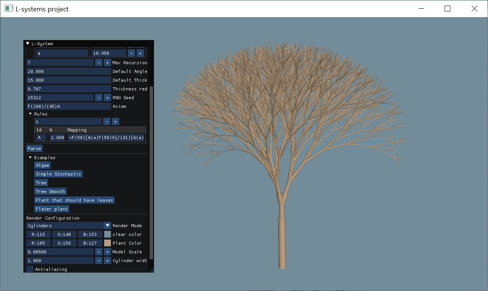Click the Axiom input field
Screen dimensions: 488x291
click(x=69, y=106)
